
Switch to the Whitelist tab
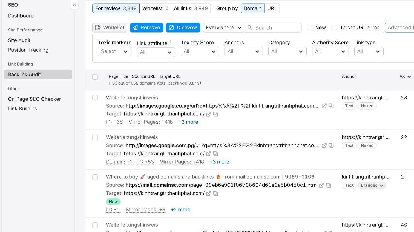[x=155, y=8]
